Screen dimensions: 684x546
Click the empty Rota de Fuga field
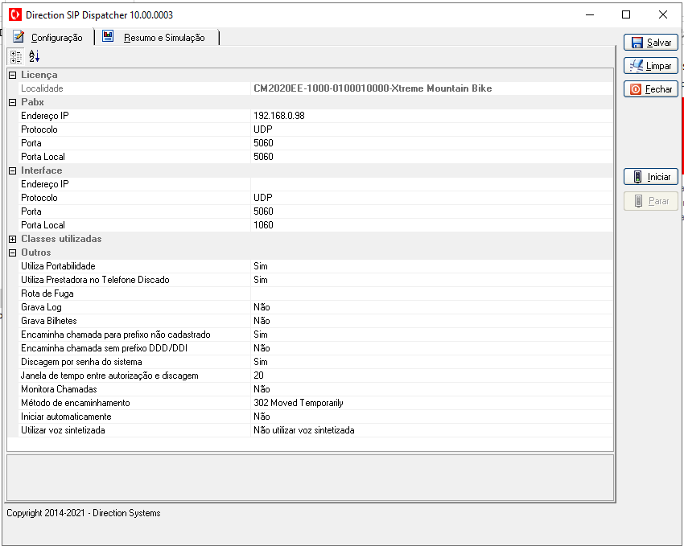(432, 294)
